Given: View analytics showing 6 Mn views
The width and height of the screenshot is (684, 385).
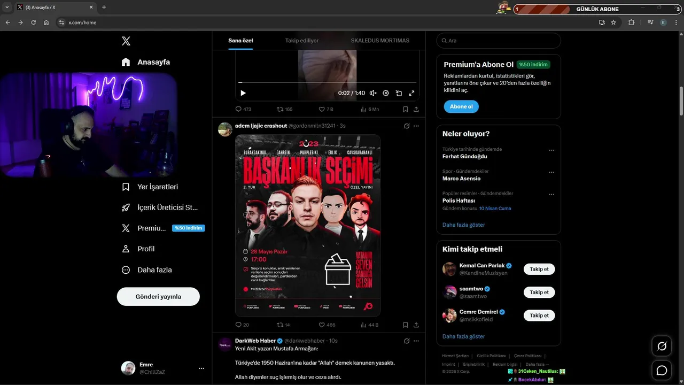Looking at the screenshot, I should tap(369, 109).
